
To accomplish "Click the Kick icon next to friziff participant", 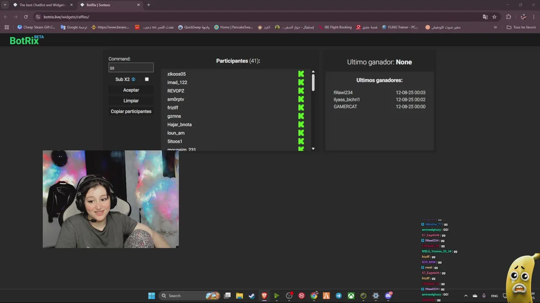I will pos(301,108).
